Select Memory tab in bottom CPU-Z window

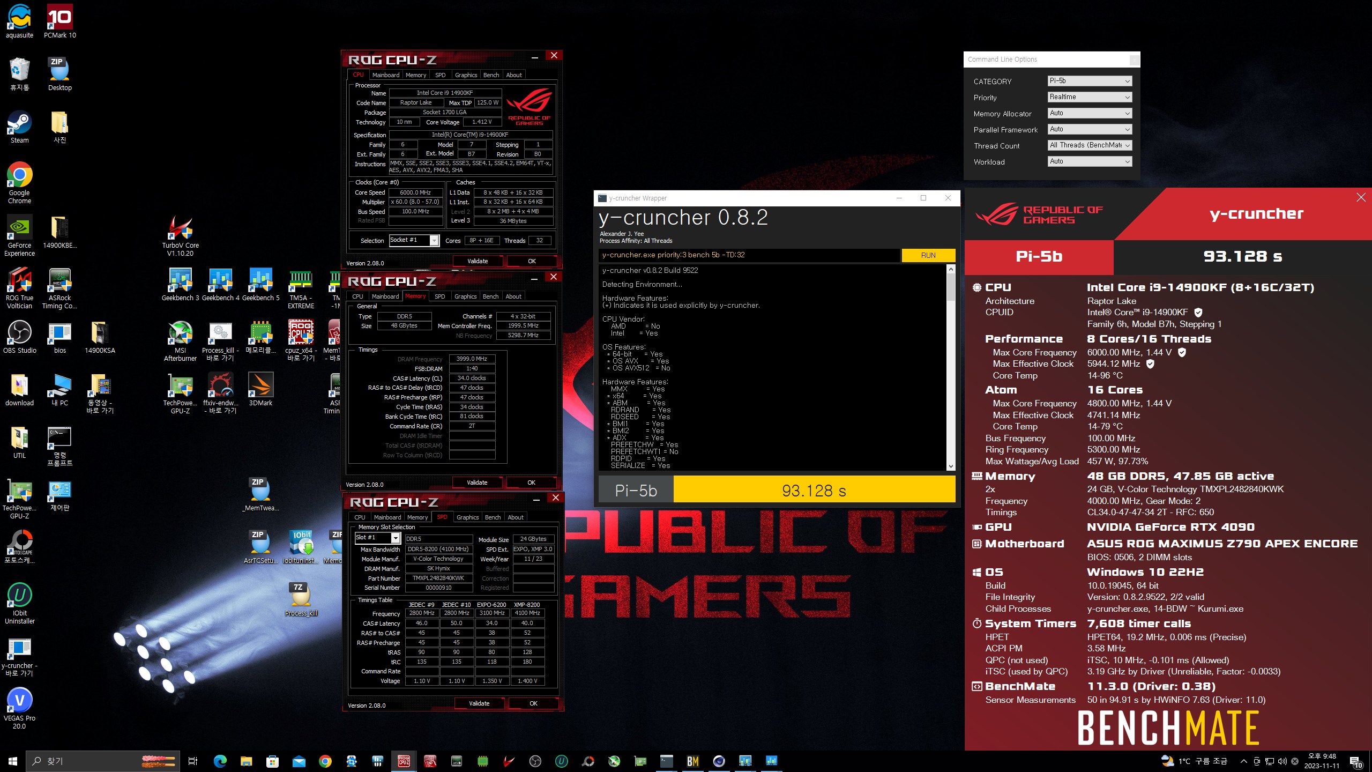pyautogui.click(x=417, y=517)
